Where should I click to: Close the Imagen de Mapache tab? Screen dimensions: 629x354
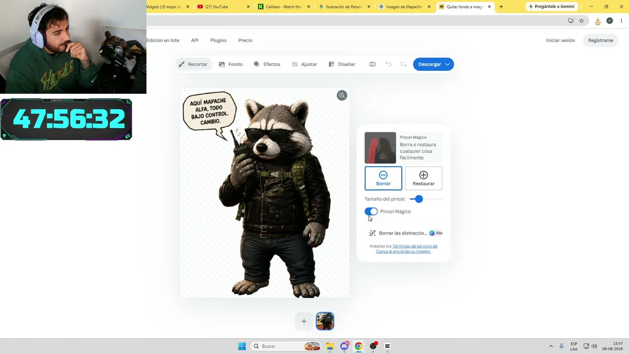[x=429, y=7]
